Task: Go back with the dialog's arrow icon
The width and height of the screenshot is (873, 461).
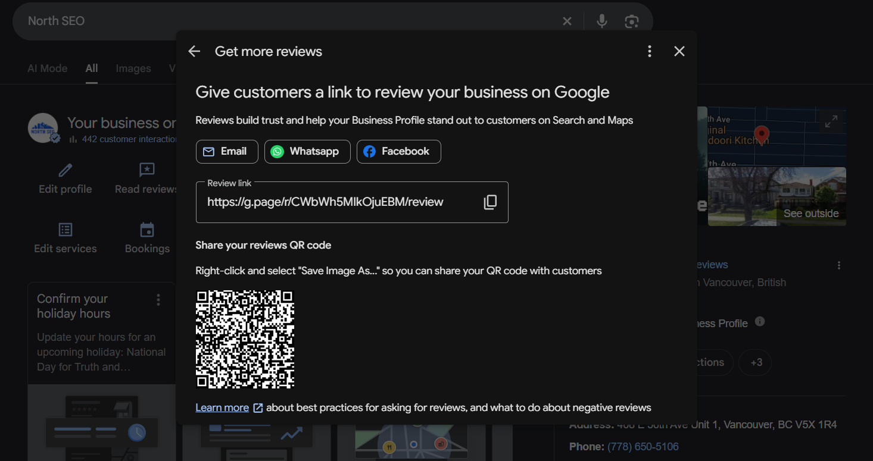Action: (x=194, y=51)
